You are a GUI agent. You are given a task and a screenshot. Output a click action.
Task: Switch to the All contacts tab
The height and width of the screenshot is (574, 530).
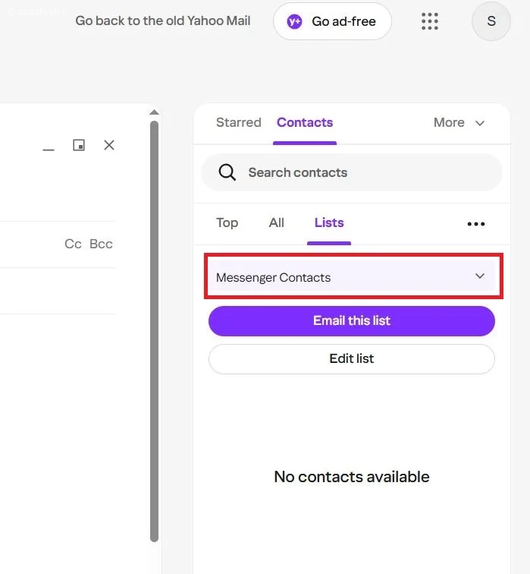coord(277,222)
